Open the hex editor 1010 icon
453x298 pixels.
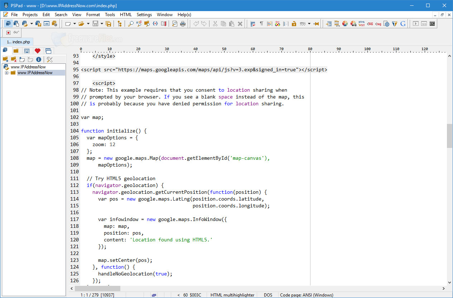pos(424,24)
